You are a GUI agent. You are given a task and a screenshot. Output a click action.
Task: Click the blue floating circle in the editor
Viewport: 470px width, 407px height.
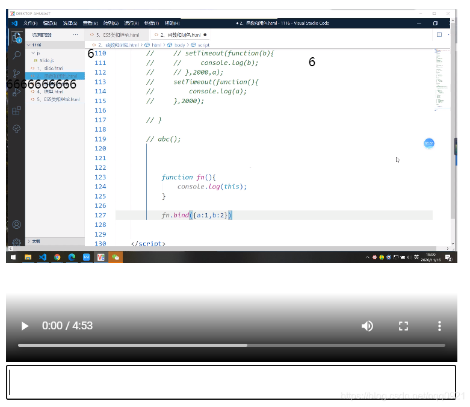429,143
